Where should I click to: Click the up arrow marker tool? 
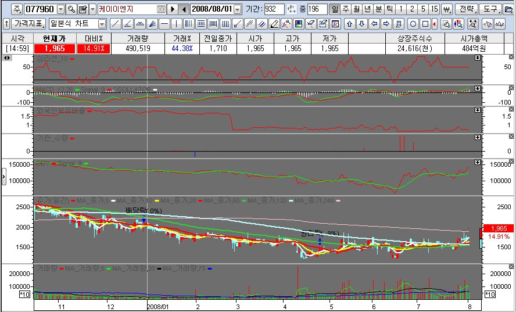[x=350, y=24]
